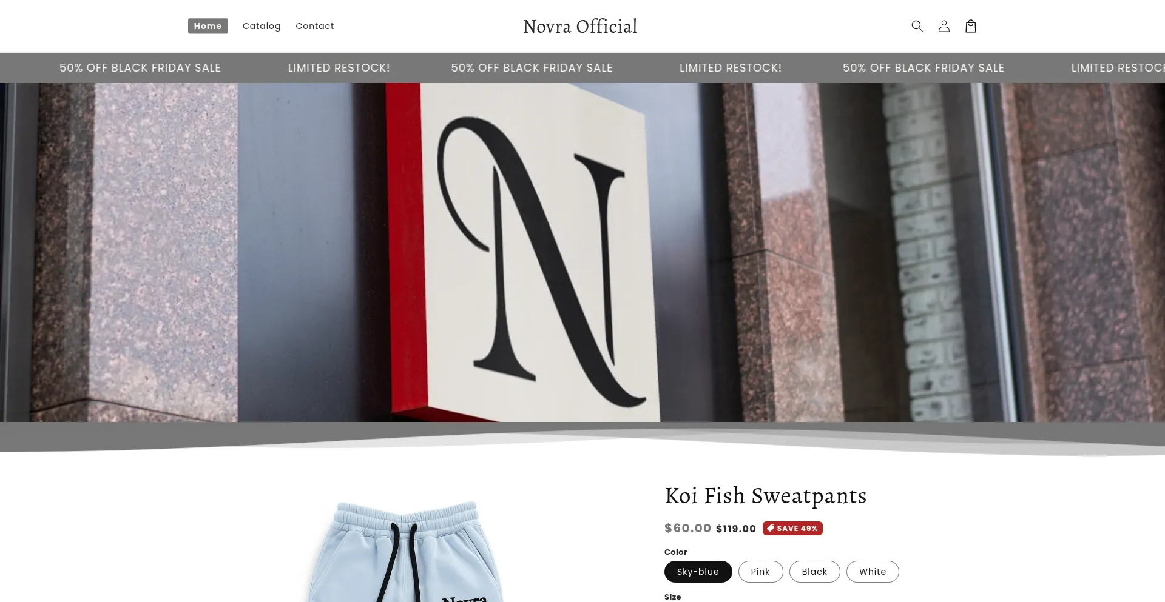Click first 50% OFF BLACK FRIDAY SALE text

pyautogui.click(x=140, y=68)
